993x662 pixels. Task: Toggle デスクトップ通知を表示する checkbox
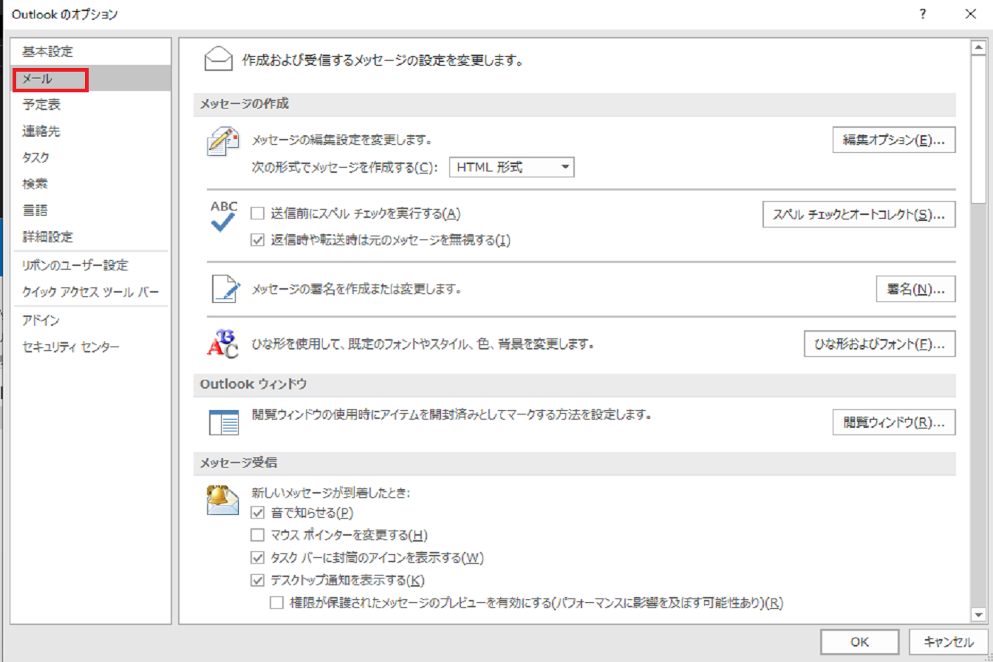[x=258, y=580]
